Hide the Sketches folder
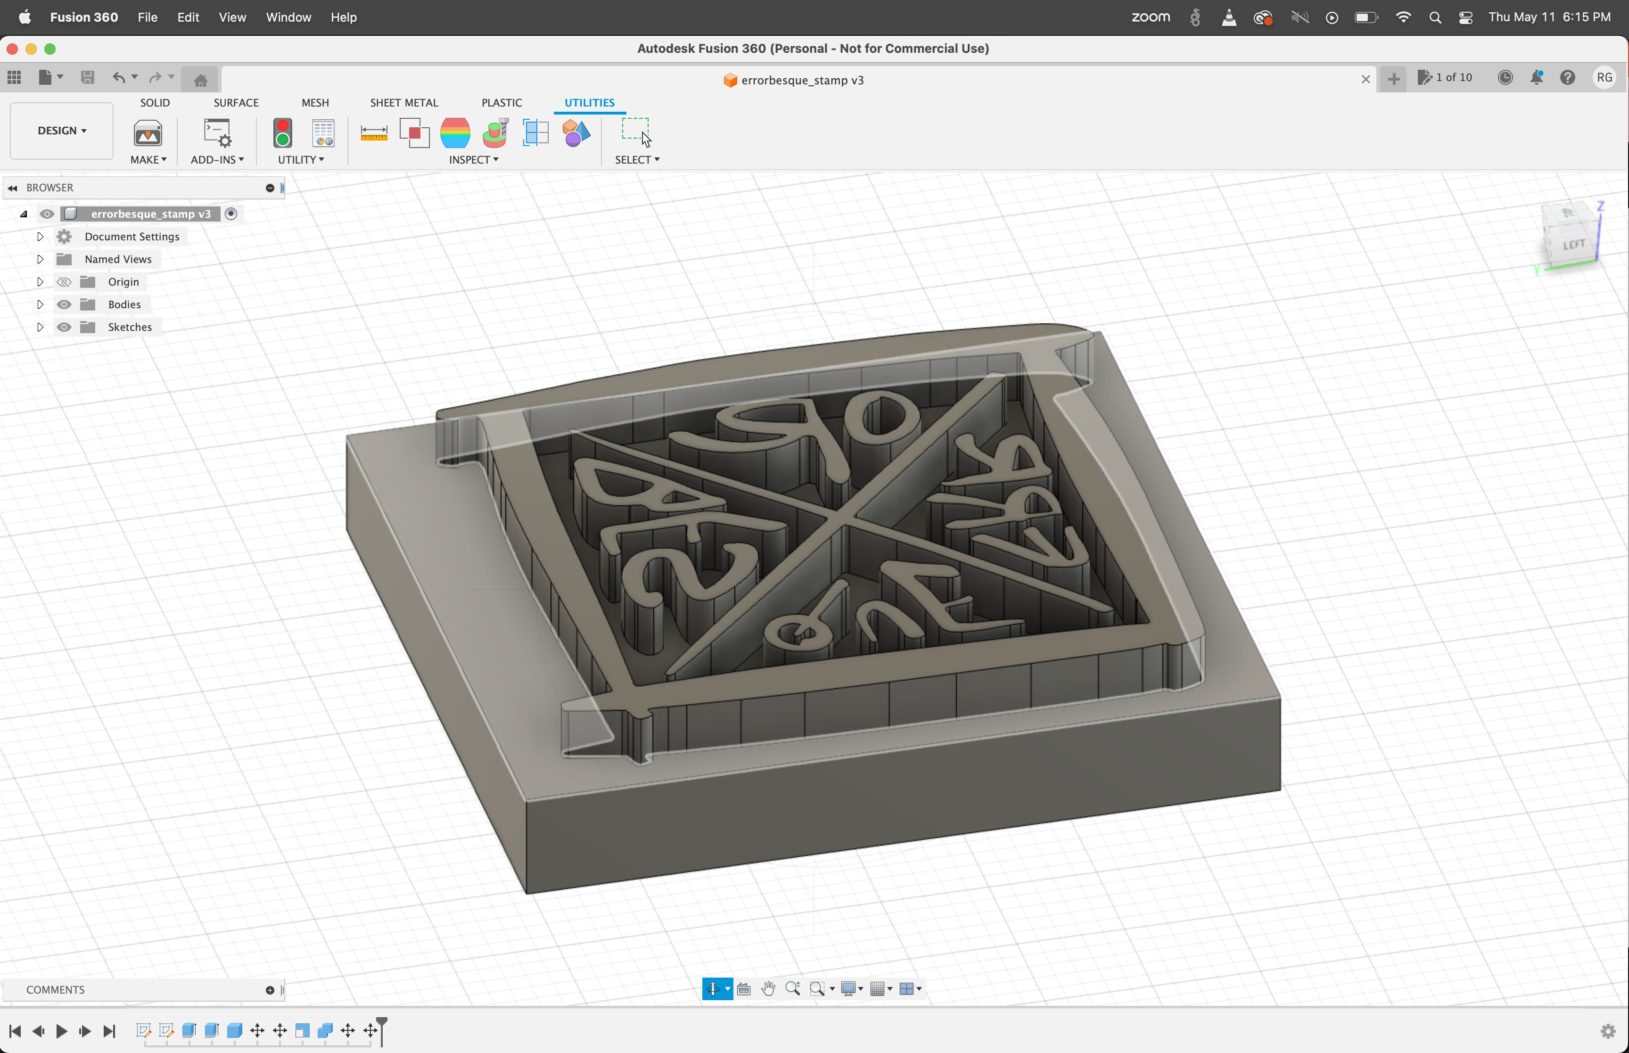 (x=64, y=327)
